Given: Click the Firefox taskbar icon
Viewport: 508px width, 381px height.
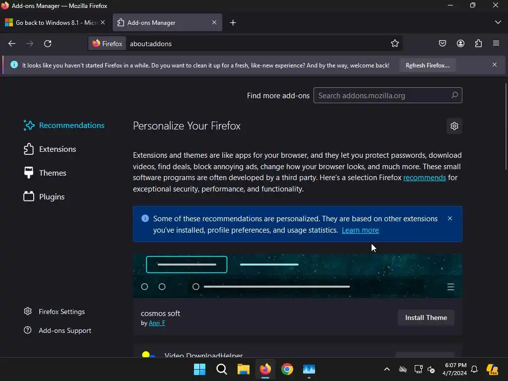Looking at the screenshot, I should (x=265, y=369).
